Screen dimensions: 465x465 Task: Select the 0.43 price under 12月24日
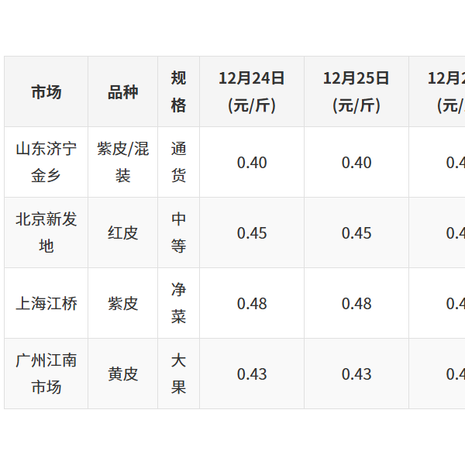click(252, 374)
